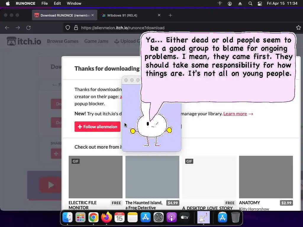Open Google Chrome from the Dock

(x=93, y=217)
